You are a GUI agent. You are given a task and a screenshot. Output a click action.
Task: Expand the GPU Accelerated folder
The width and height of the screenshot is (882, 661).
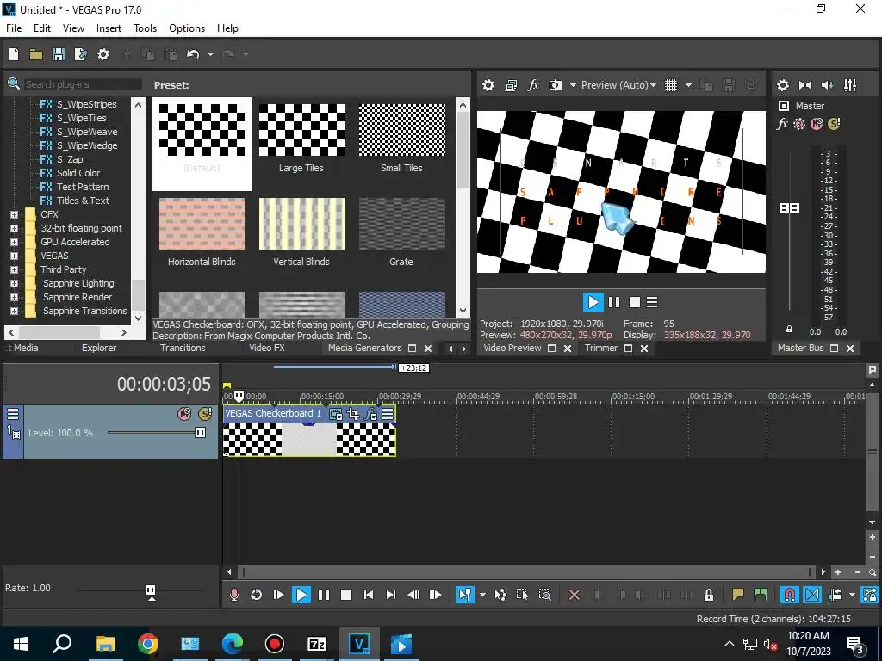[x=14, y=242]
